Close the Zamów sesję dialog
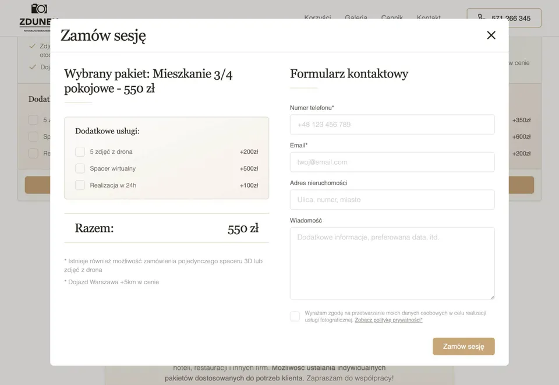The width and height of the screenshot is (559, 385). point(491,36)
